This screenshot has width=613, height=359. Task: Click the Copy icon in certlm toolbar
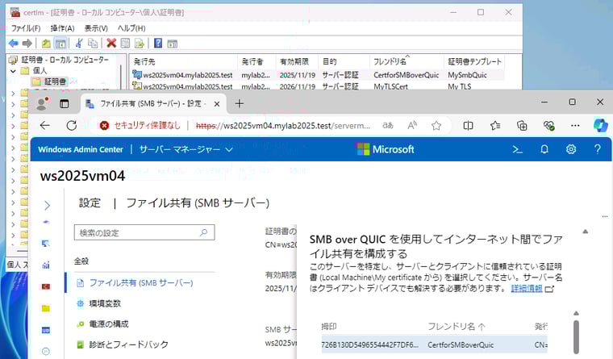pyautogui.click(x=93, y=44)
